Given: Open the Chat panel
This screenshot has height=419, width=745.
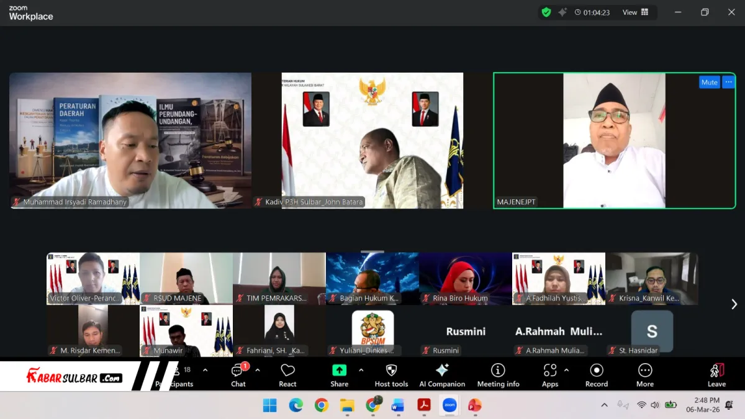Looking at the screenshot, I should [x=238, y=375].
